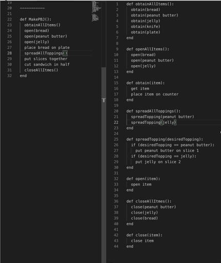221x263 pixels.
Task: Click the vertical scrollbar thumb between panes
Action: click(x=104, y=164)
